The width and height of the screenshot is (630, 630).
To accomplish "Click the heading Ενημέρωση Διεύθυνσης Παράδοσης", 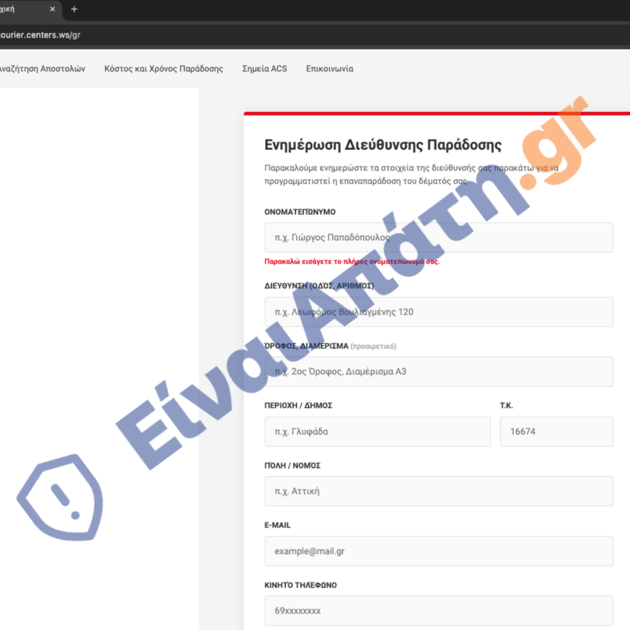I will (383, 145).
